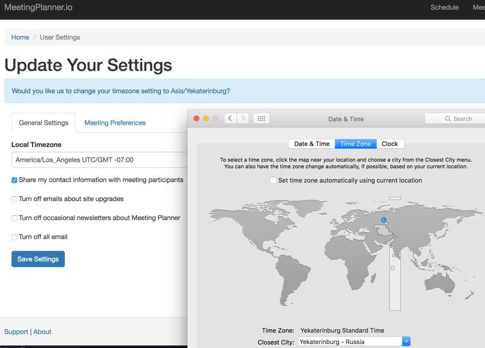Open Schedule in the top navigation
The width and height of the screenshot is (485, 348).
pos(444,7)
